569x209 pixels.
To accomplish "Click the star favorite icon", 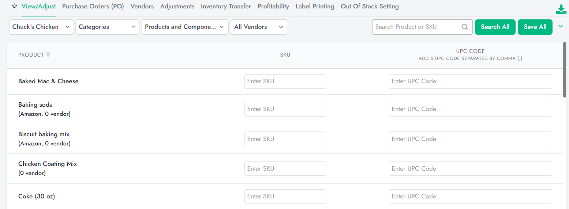I will [x=15, y=6].
